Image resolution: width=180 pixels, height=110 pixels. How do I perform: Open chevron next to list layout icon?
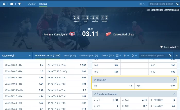coord(120,56)
